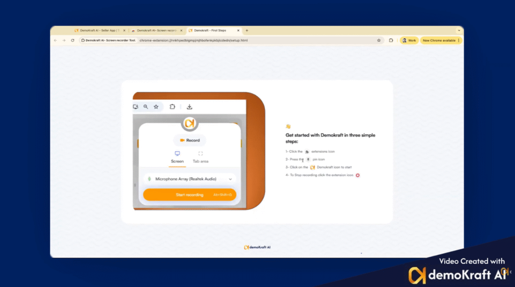Screen dimensions: 515x287
Task: Switch to the Demokraft AI Screen recorder tab
Action: pyautogui.click(x=155, y=30)
